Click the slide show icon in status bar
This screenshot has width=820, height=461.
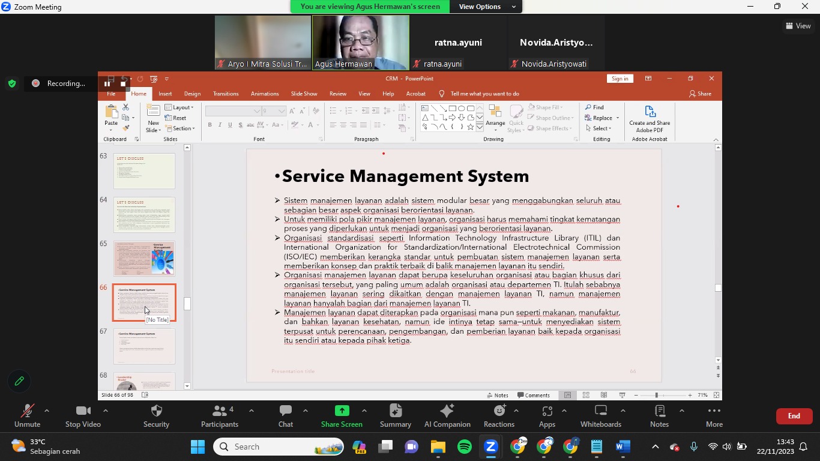pyautogui.click(x=622, y=395)
